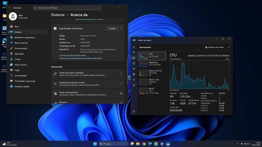Click the Sistema breadcrumb link
This screenshot has height=147, width=262.
pos(58,15)
